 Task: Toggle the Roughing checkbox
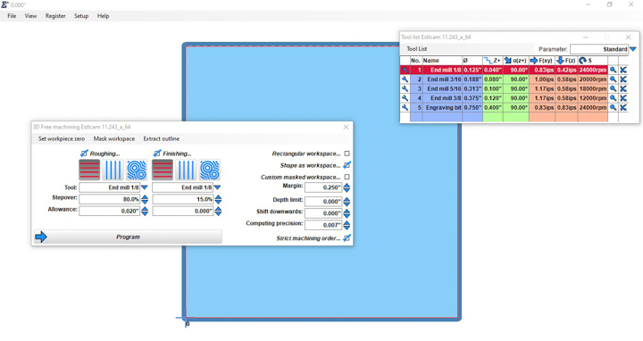(x=84, y=154)
